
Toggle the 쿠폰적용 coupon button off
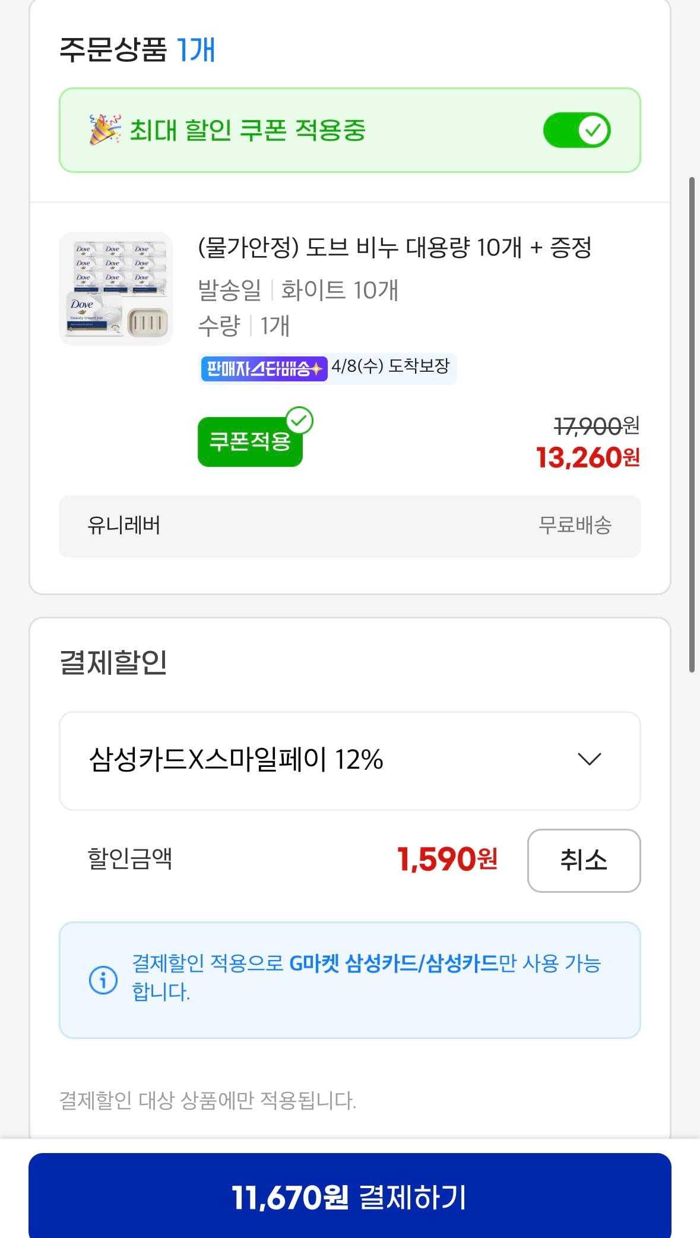pyautogui.click(x=250, y=442)
